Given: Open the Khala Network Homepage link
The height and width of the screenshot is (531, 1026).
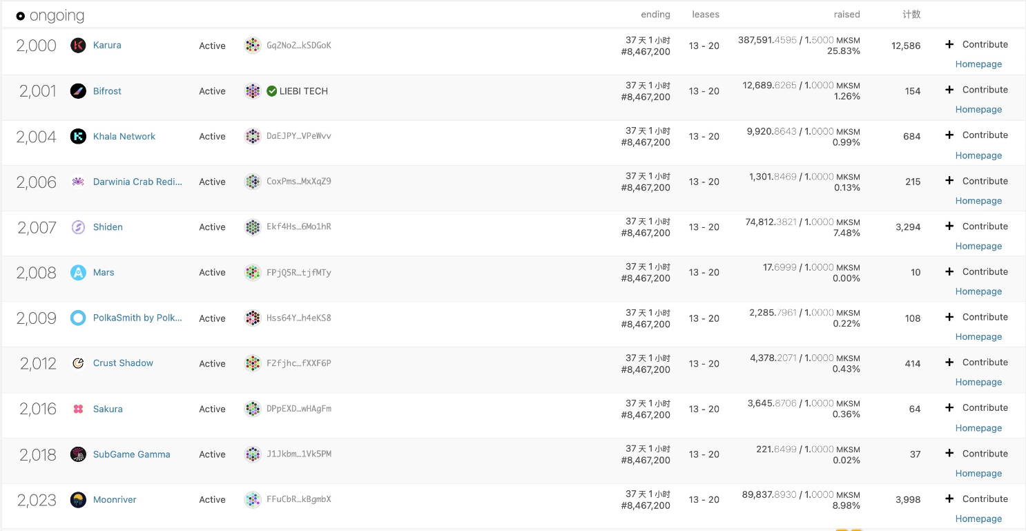Looking at the screenshot, I should (x=978, y=155).
